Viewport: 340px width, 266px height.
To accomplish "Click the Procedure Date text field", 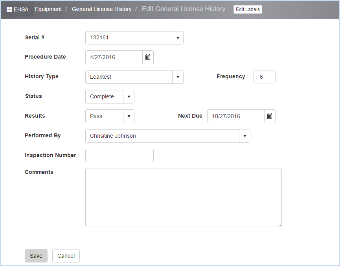I will (114, 57).
